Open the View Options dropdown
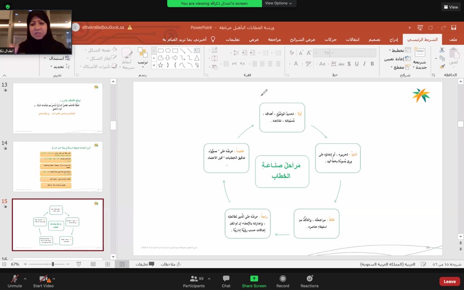The width and height of the screenshot is (464, 290). pyautogui.click(x=278, y=3)
